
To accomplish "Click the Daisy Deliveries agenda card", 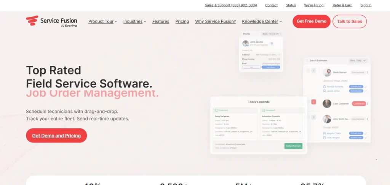I will (235, 123).
